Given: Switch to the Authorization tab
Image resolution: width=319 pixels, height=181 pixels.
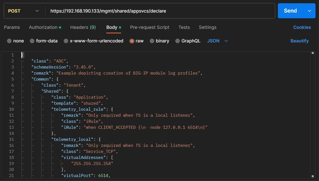Looking at the screenshot, I should point(43,27).
